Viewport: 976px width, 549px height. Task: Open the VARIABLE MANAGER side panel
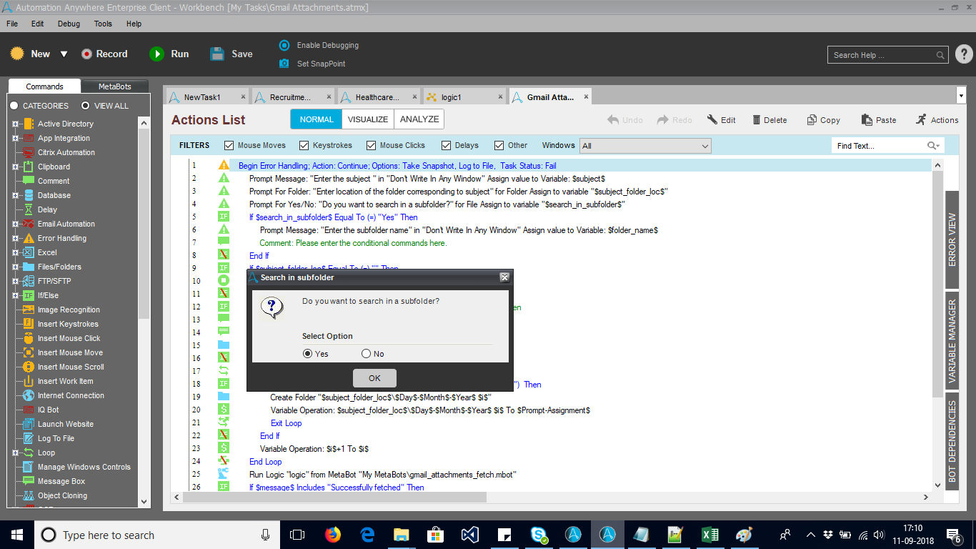coord(952,342)
